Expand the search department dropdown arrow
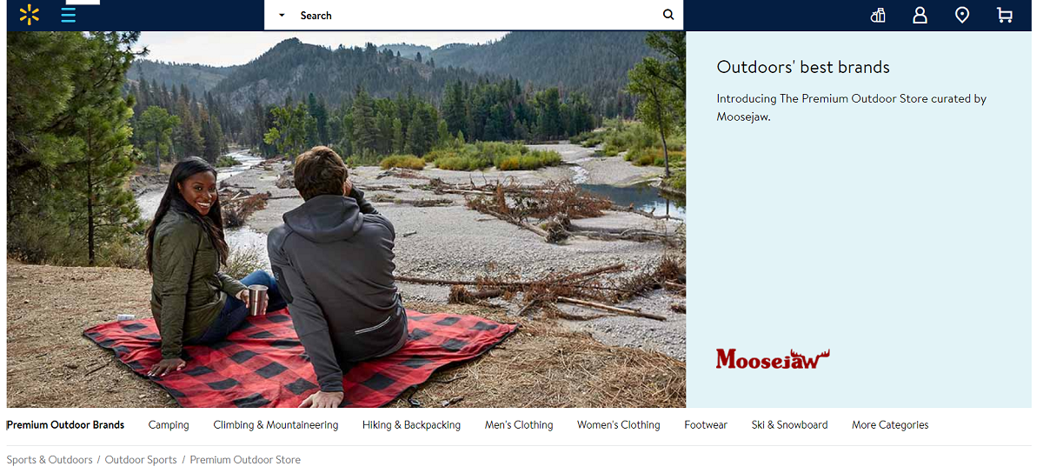 click(282, 16)
